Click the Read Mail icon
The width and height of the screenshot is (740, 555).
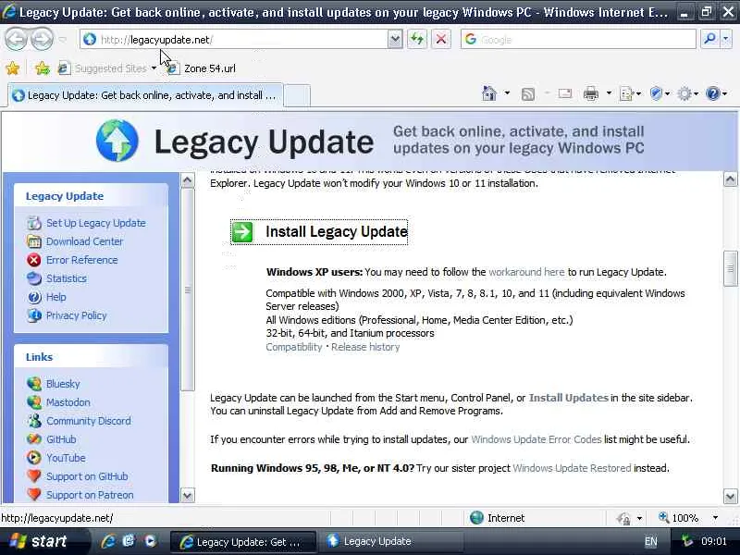pyautogui.click(x=564, y=94)
